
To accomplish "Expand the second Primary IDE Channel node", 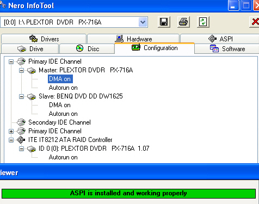I will coord(11,131).
